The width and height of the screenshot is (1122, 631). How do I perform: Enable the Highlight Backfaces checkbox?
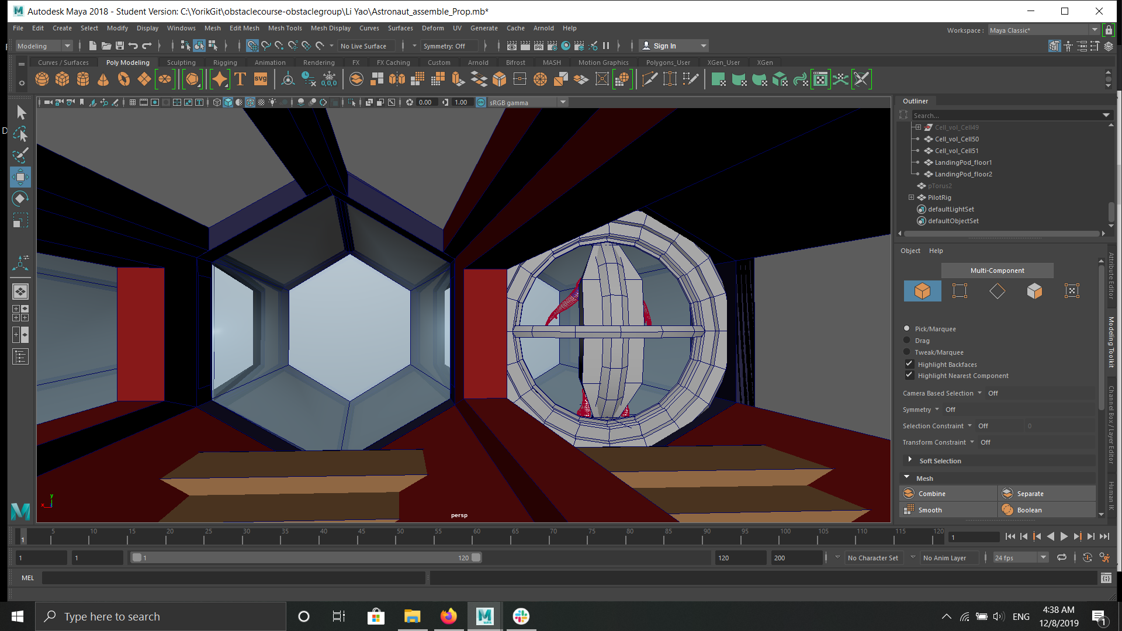tap(909, 364)
